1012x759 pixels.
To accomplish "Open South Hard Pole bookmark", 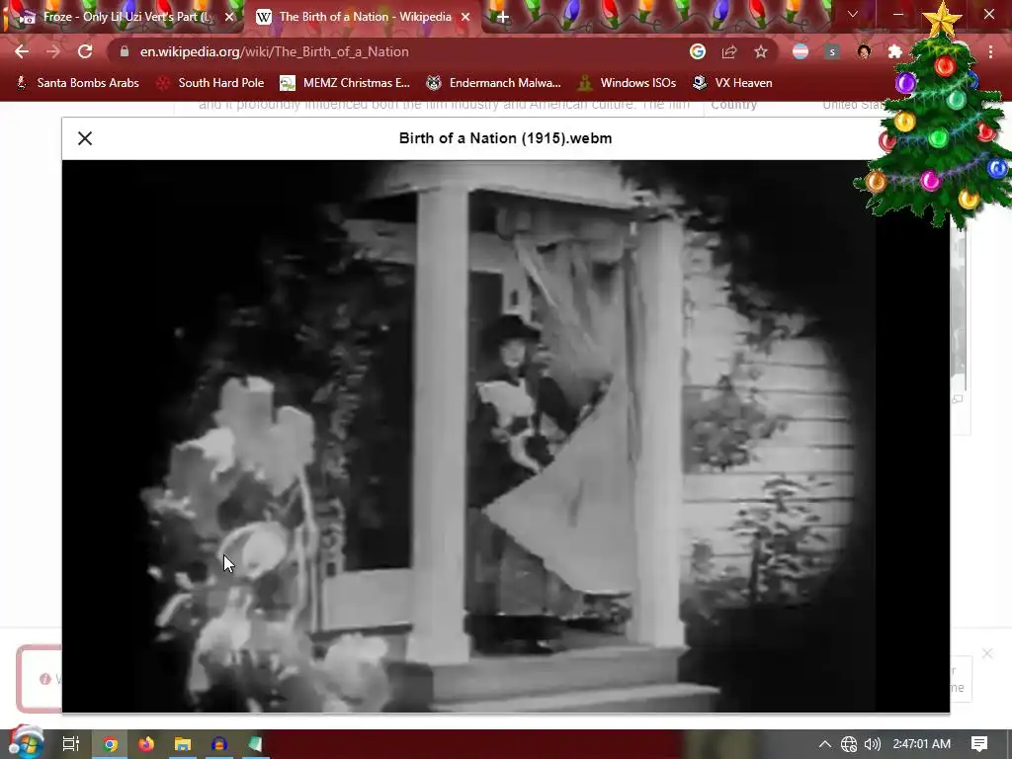I will [x=211, y=83].
